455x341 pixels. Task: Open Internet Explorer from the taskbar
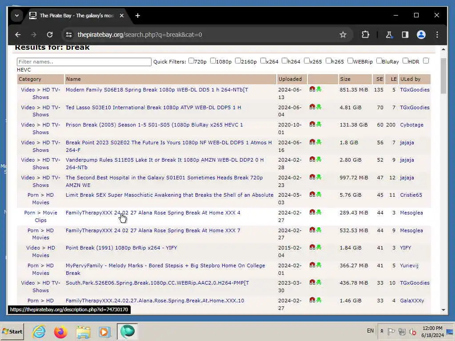[x=39, y=331]
